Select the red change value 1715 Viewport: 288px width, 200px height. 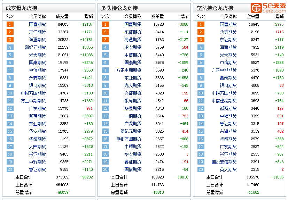pos(280,32)
